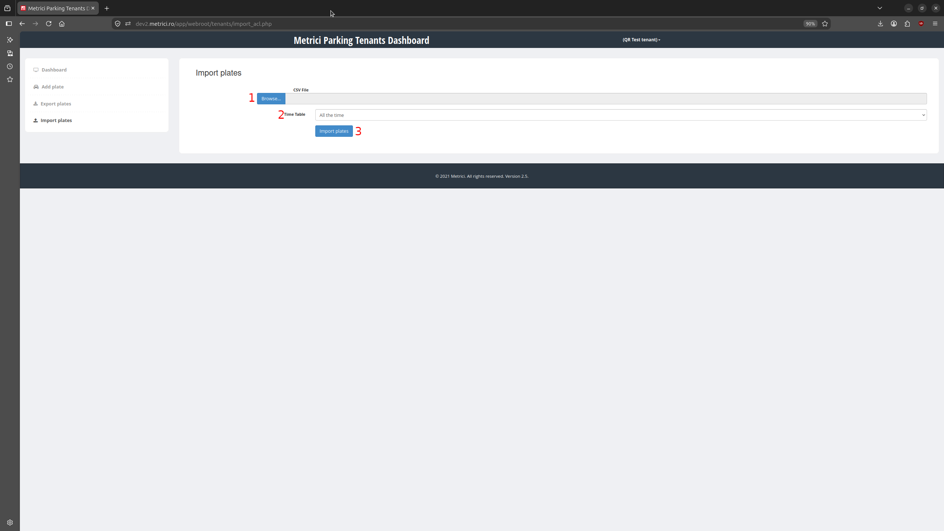
Task: Open bookmarks star in the sidebar
Action: 10,80
